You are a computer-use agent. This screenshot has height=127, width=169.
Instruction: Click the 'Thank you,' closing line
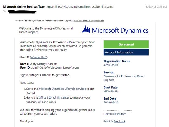[27, 121]
